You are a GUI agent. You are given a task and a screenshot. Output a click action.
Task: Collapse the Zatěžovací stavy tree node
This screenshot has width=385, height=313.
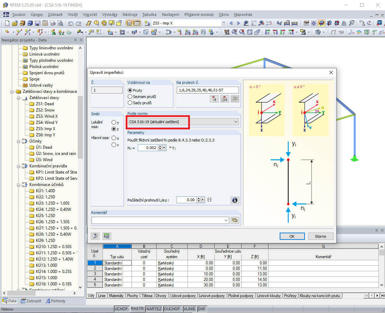click(18, 98)
